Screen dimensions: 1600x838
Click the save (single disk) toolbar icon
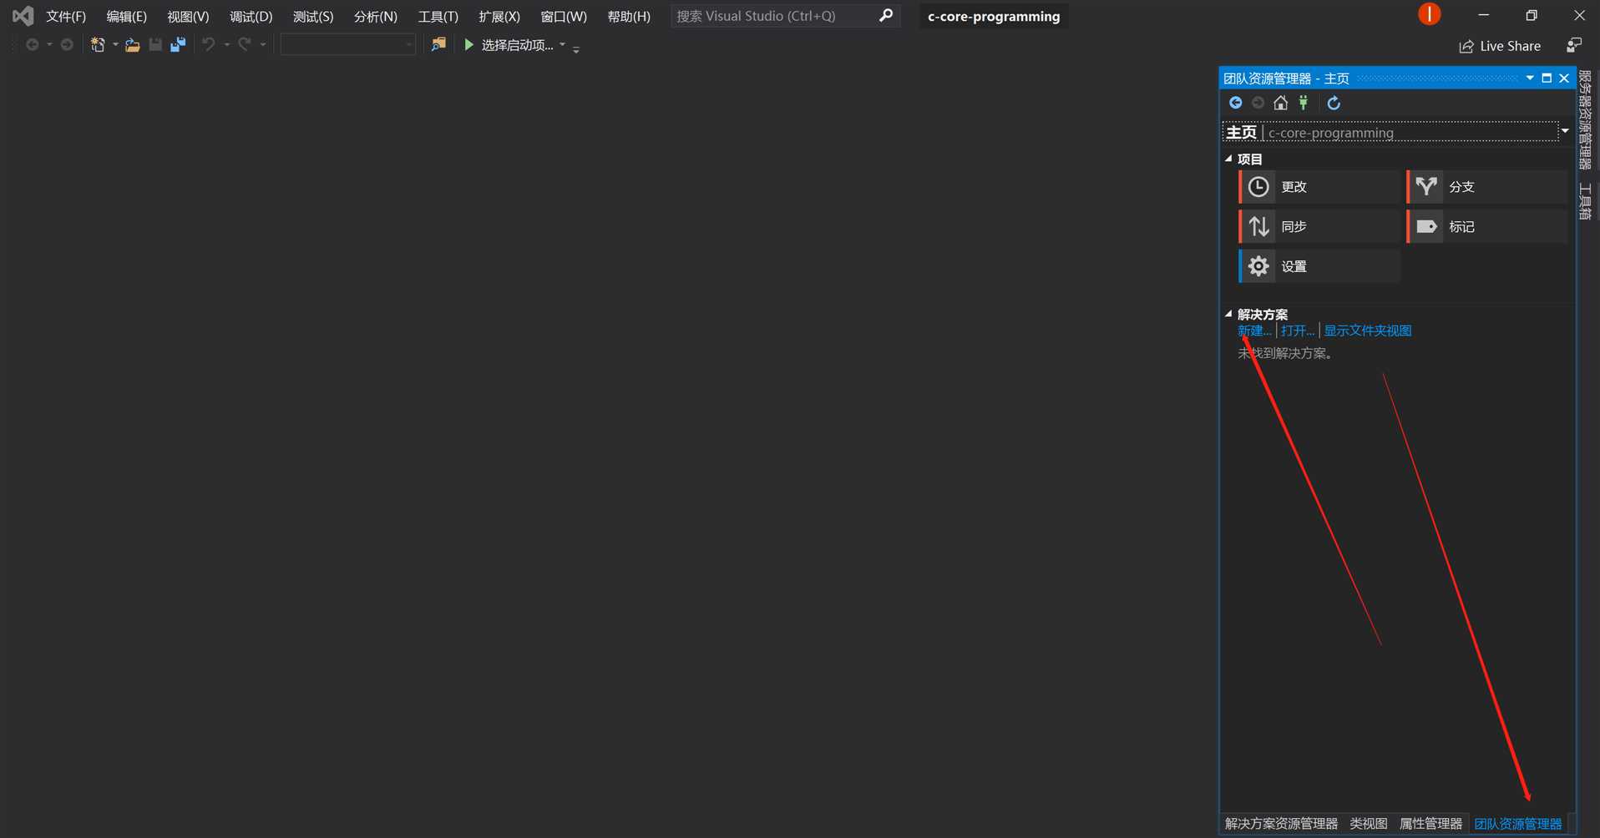tap(155, 45)
